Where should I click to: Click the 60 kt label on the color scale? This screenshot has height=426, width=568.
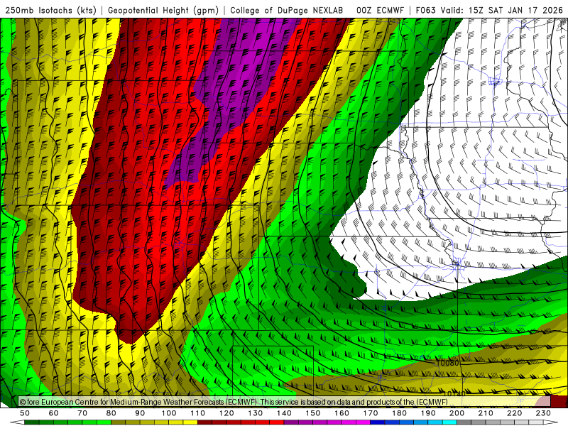54,413
